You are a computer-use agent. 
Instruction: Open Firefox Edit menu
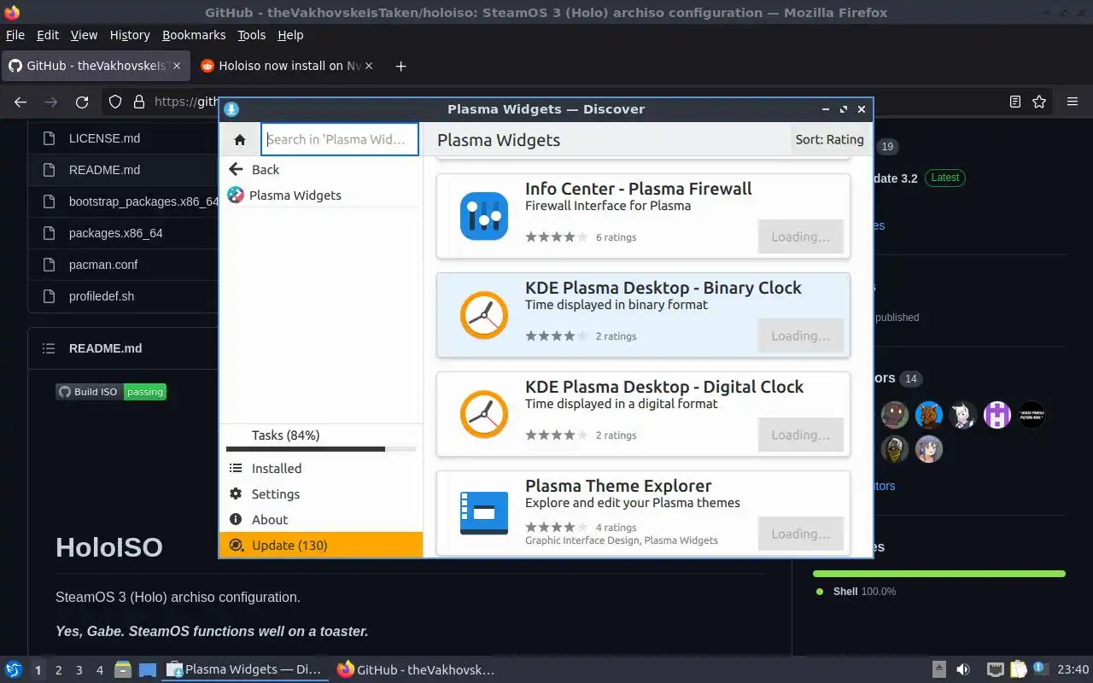(x=48, y=35)
